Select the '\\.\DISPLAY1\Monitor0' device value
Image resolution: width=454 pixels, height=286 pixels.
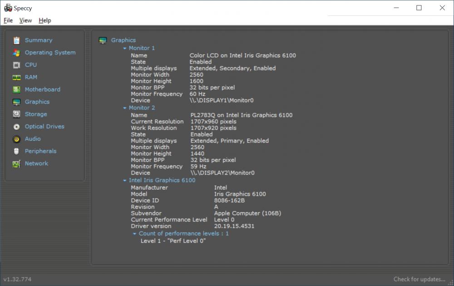point(222,100)
